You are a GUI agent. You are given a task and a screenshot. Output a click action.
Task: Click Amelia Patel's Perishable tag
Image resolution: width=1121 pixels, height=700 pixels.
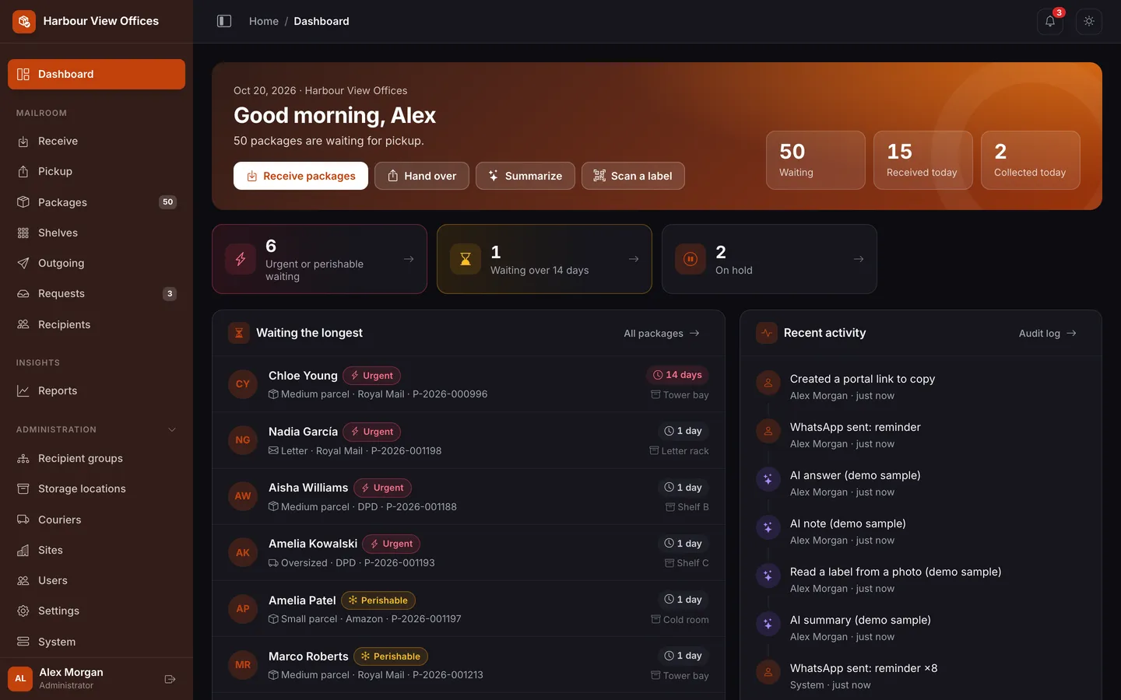pos(378,600)
